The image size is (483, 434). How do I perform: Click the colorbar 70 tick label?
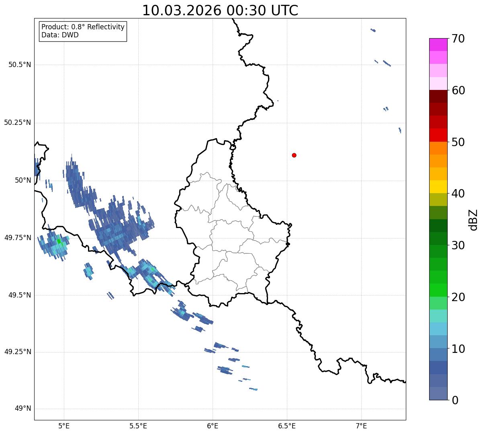point(458,39)
